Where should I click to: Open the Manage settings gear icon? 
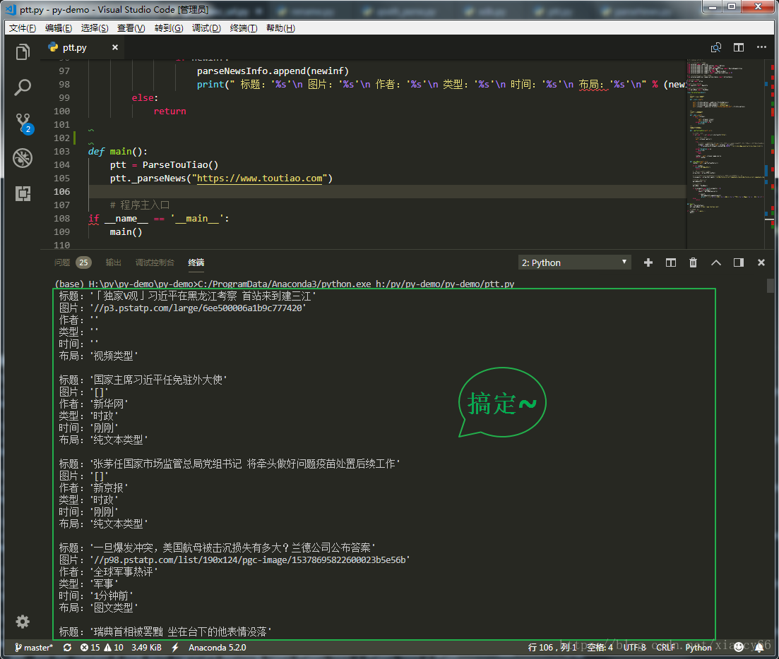(x=23, y=622)
